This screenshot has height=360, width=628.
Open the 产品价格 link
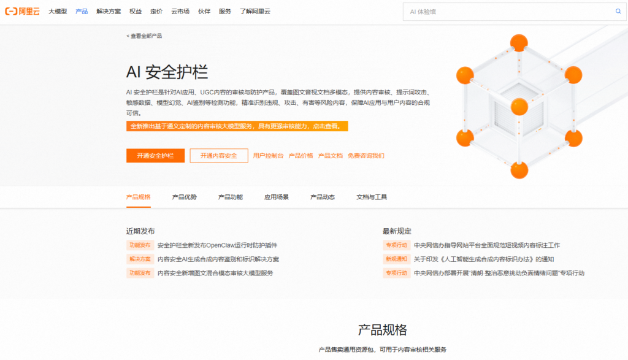click(x=301, y=156)
